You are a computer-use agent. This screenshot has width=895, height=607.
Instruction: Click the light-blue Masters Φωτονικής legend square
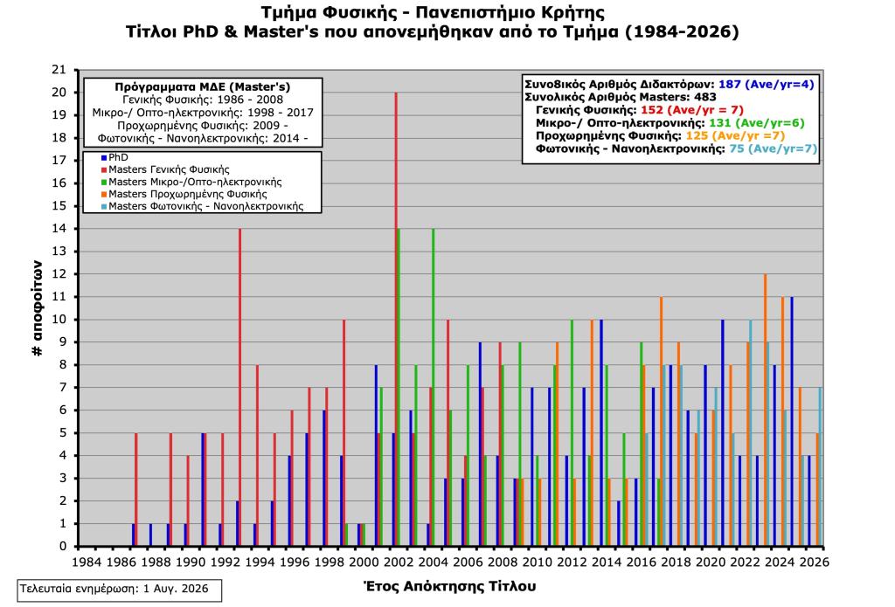click(x=104, y=206)
